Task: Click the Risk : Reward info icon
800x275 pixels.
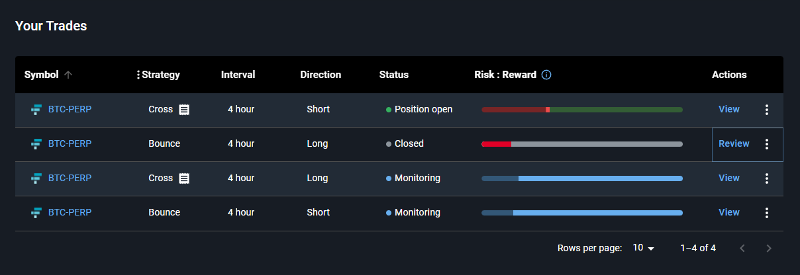Action: tap(546, 75)
